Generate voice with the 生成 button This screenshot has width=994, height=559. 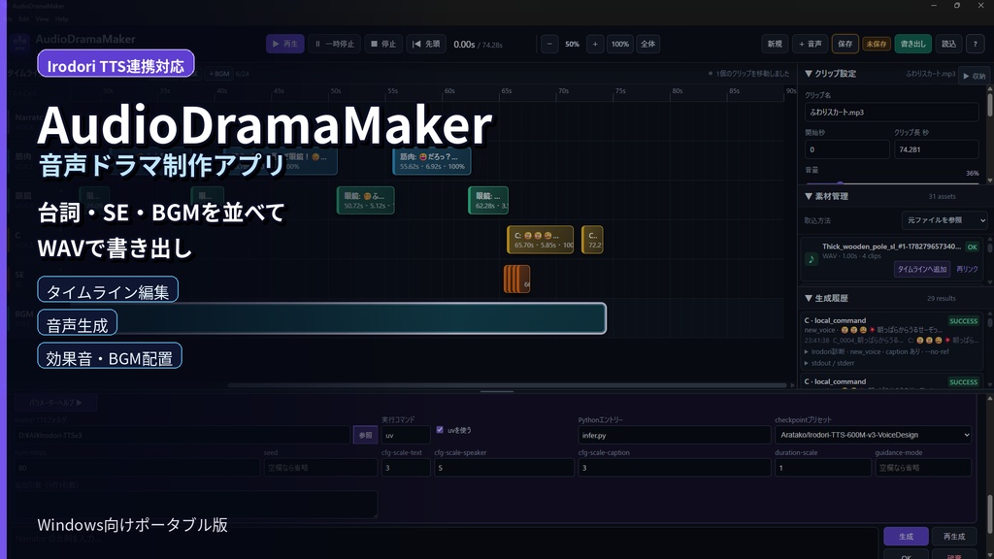(x=906, y=536)
